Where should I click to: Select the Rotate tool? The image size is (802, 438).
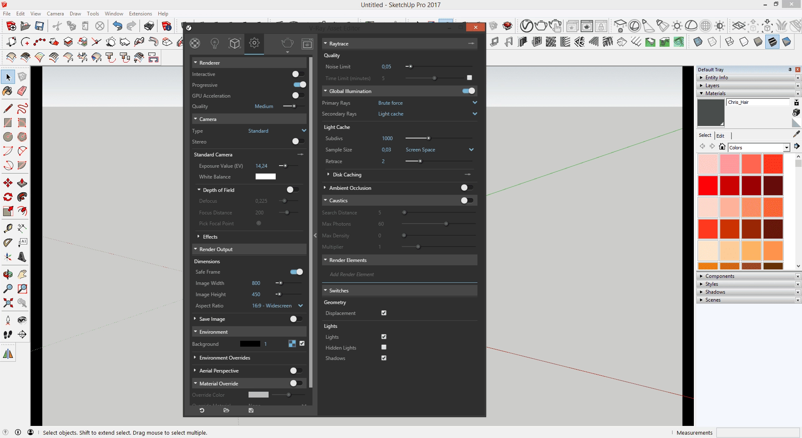[8, 197]
